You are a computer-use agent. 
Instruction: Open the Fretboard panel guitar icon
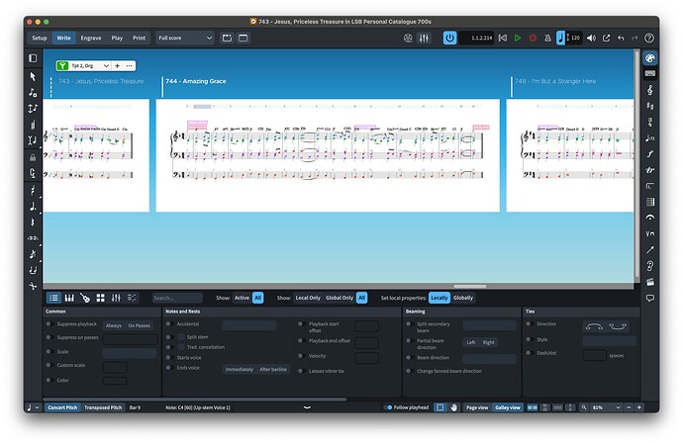click(85, 298)
